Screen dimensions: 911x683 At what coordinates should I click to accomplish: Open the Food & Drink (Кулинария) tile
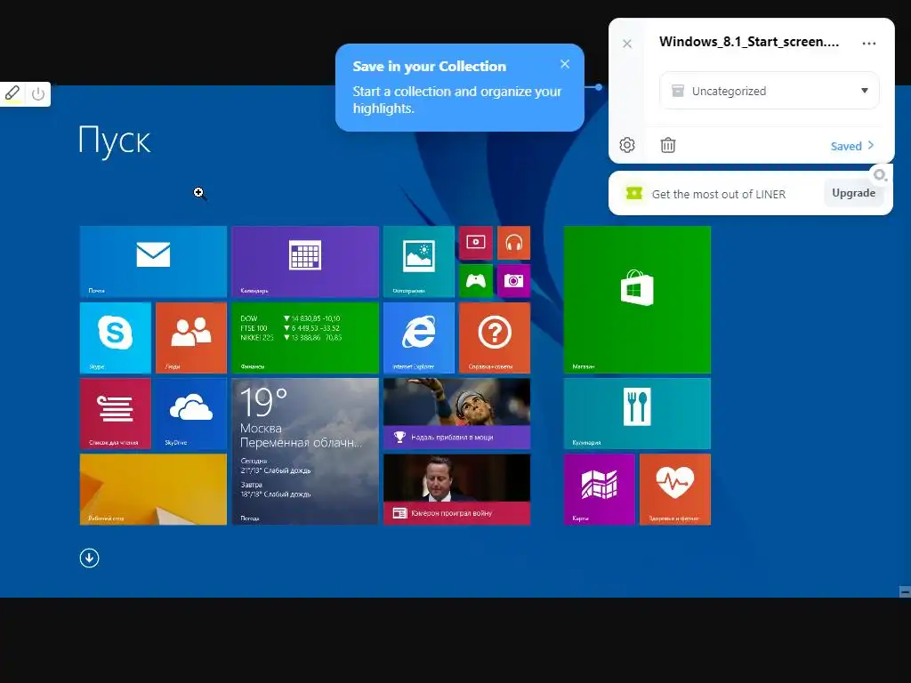coord(637,414)
